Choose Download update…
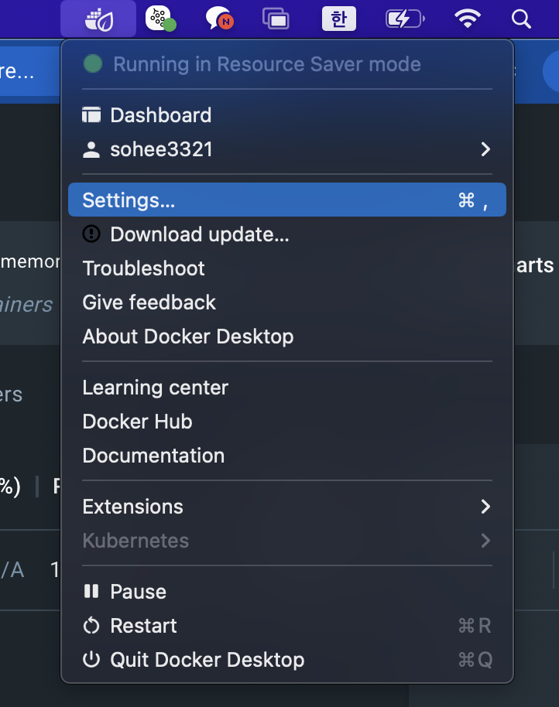The height and width of the screenshot is (707, 559). pos(287,234)
